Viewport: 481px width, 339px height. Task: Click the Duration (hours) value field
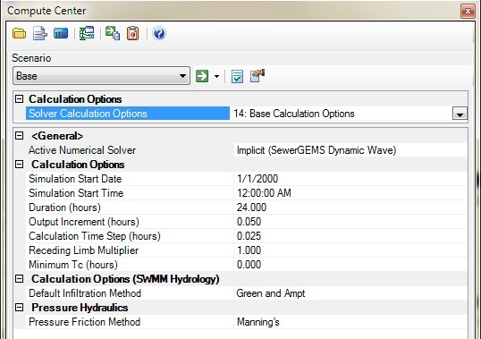(x=350, y=208)
